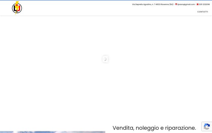Viewport: 212px width, 133px height.
Task: Click the loading spinner in the slider
Action: [105, 59]
